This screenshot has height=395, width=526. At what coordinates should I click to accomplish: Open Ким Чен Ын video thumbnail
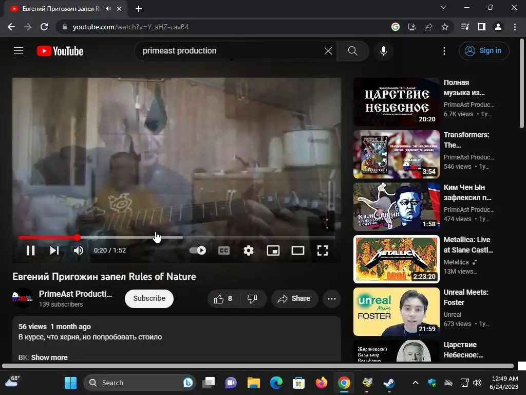(396, 207)
